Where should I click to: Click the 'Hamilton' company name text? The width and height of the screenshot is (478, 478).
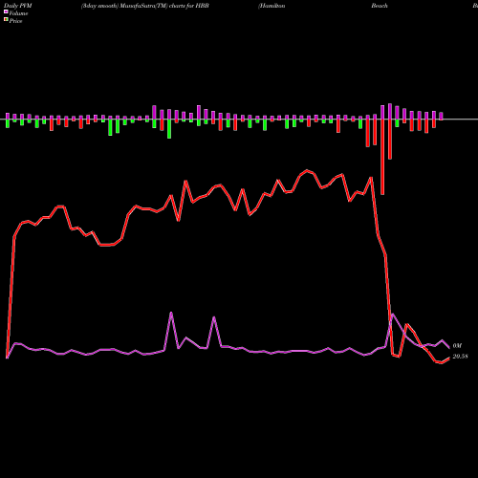[x=272, y=6]
